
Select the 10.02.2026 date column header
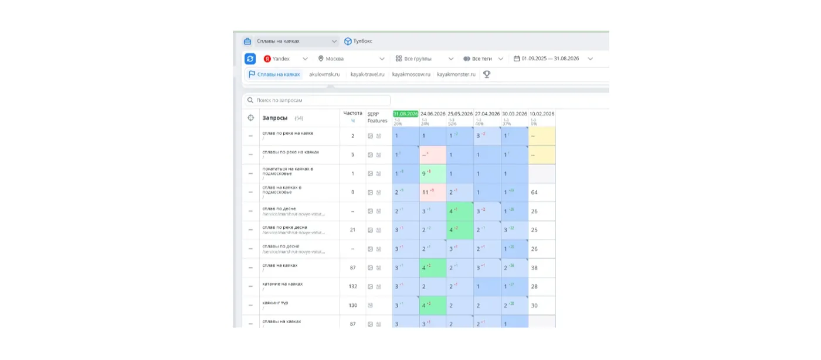(542, 114)
